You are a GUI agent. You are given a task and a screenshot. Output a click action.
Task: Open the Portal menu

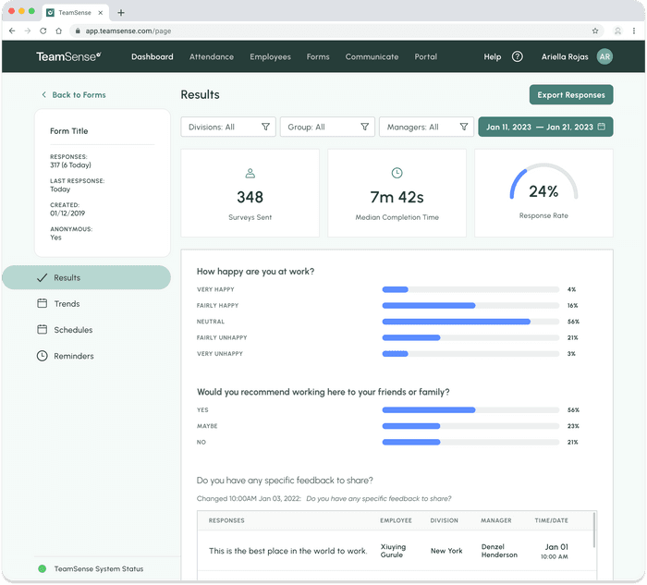(x=426, y=56)
